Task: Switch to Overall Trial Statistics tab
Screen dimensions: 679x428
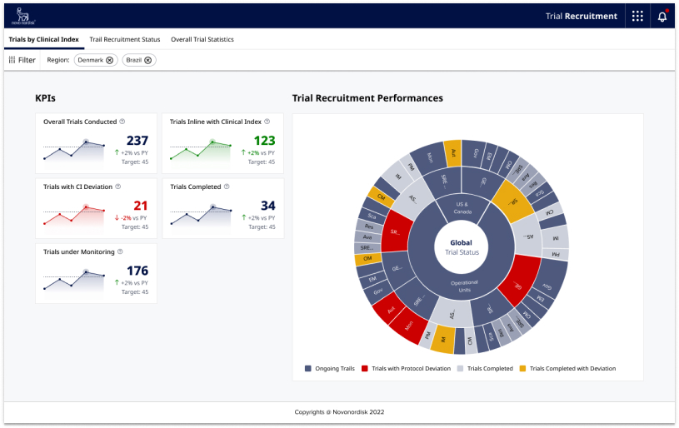Action: (202, 39)
